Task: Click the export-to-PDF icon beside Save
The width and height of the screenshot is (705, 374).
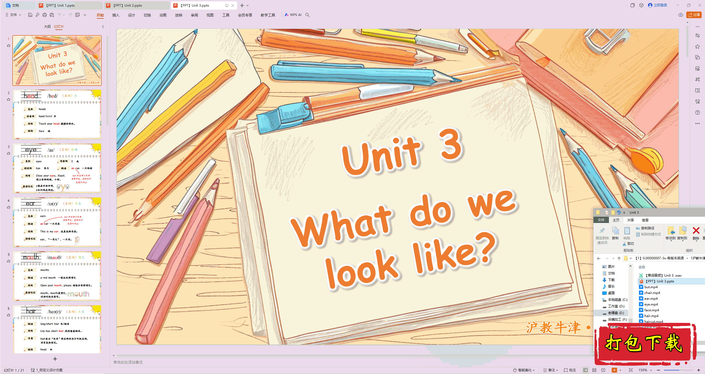Action: coord(37,15)
